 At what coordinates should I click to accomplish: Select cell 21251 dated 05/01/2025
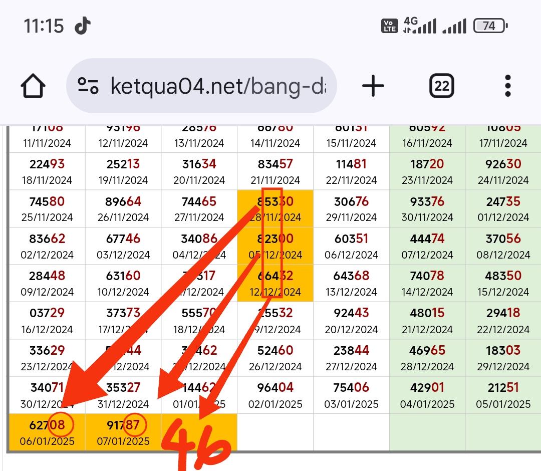coord(503,395)
